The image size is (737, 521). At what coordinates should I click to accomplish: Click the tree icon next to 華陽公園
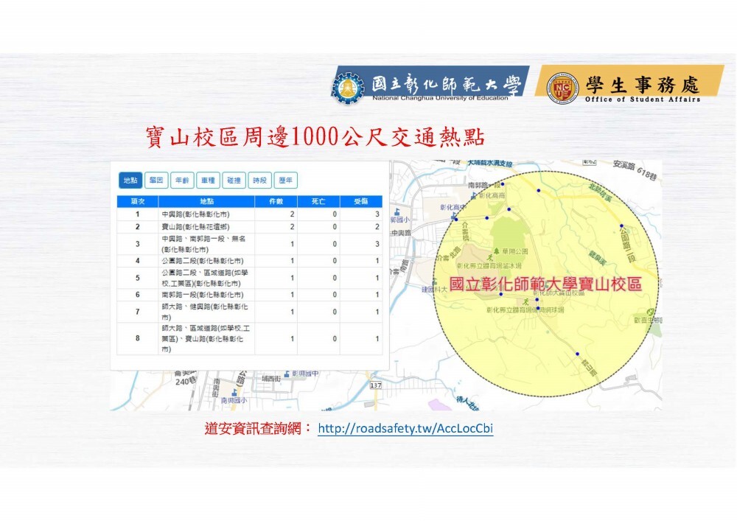[496, 251]
